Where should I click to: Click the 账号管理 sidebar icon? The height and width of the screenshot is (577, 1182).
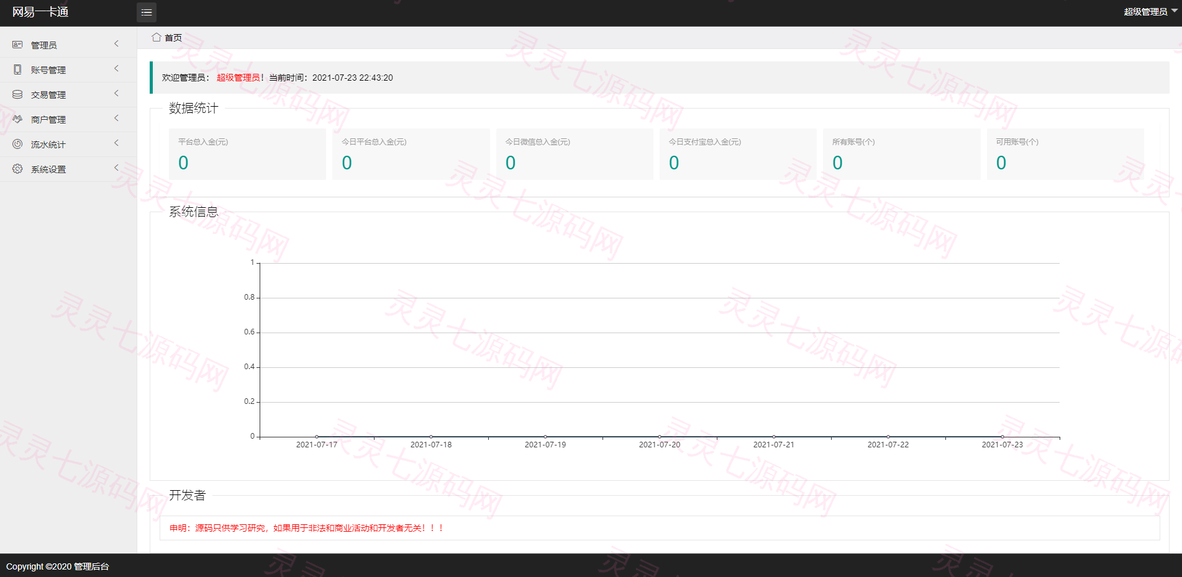[x=17, y=69]
